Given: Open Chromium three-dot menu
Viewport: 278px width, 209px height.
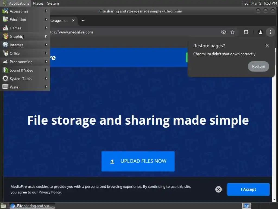Looking at the screenshot, I should [270, 32].
